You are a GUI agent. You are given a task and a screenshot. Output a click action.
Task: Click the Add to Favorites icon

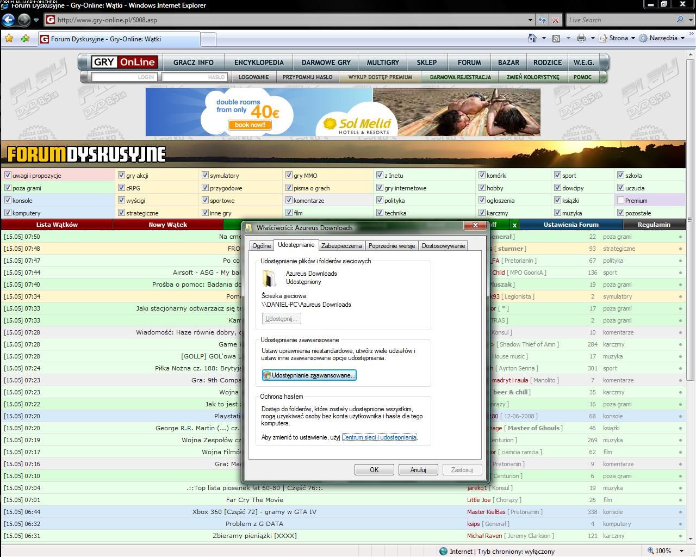25,39
